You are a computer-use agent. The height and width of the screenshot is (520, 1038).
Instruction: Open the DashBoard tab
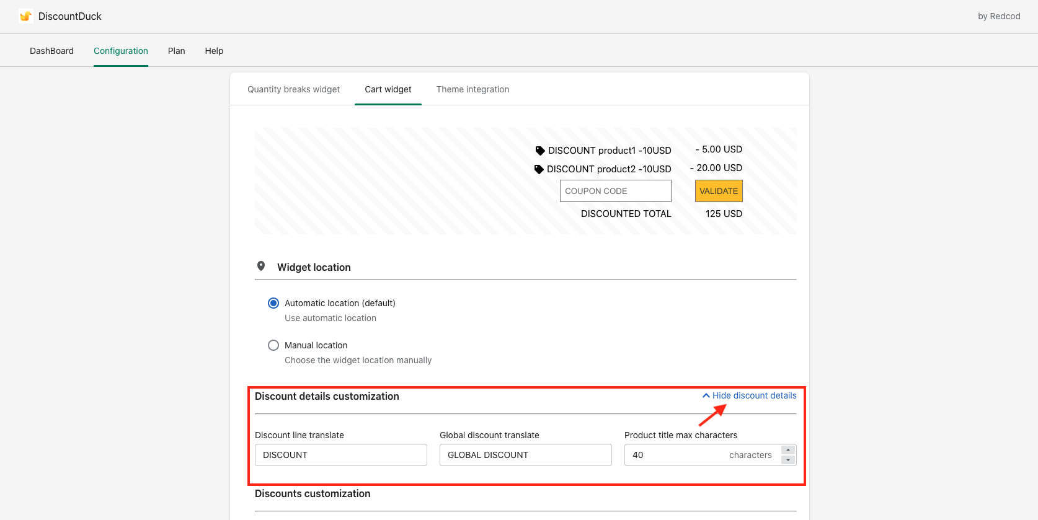51,51
